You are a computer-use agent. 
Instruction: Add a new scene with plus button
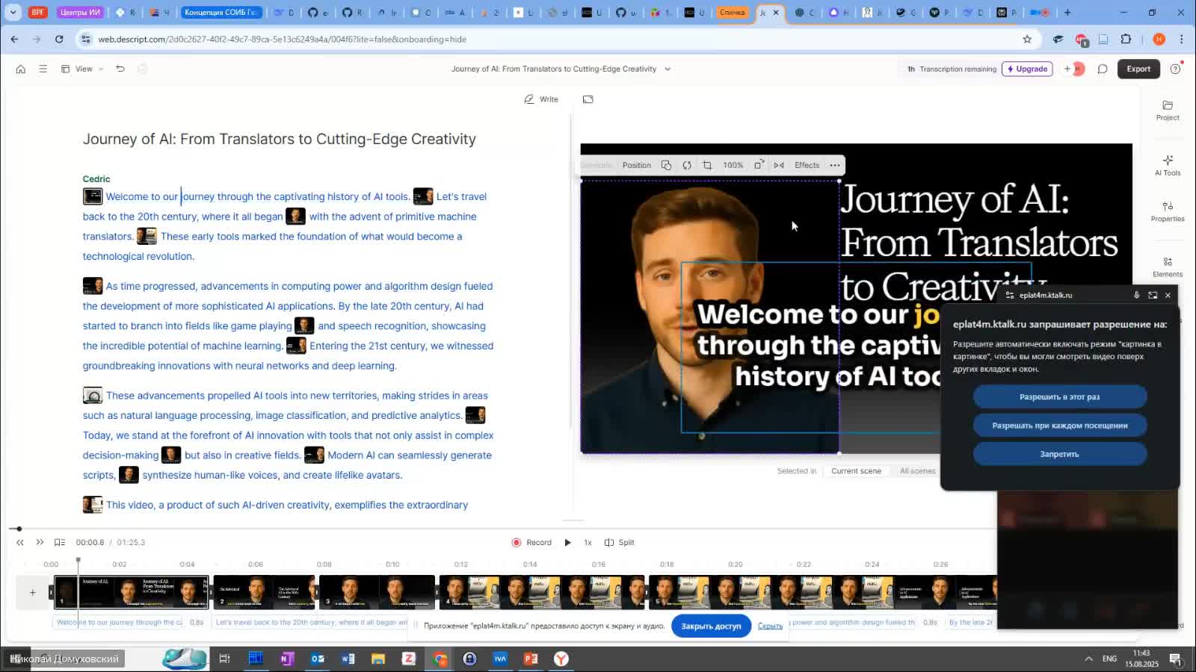pyautogui.click(x=32, y=593)
